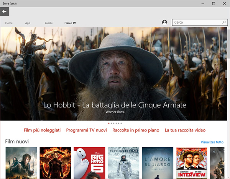The width and height of the screenshot is (230, 179).
Task: Minimize the Store (beta) window
Action: pyautogui.click(x=203, y=3)
